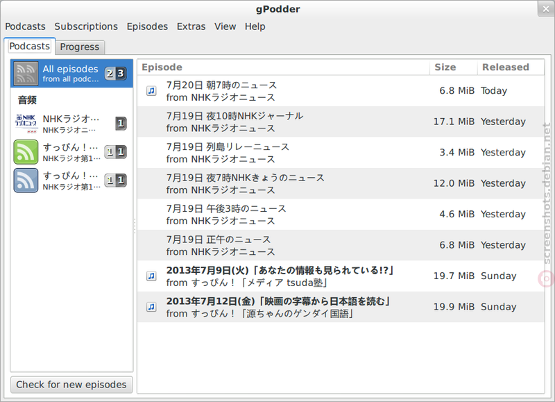Select All episodes in podcast list
Image resolution: width=555 pixels, height=402 pixels.
71,74
